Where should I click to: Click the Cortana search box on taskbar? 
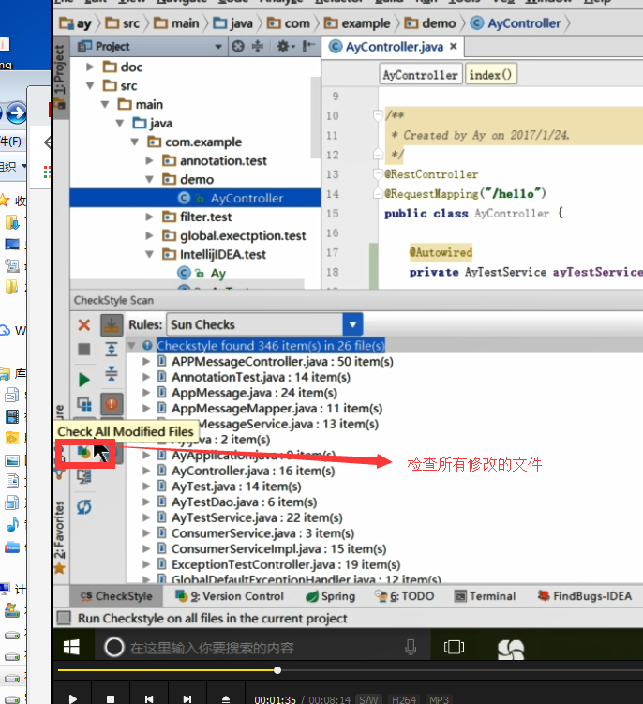click(x=262, y=648)
